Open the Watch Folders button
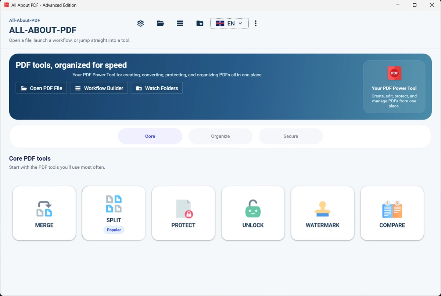This screenshot has width=441, height=296. tap(157, 88)
